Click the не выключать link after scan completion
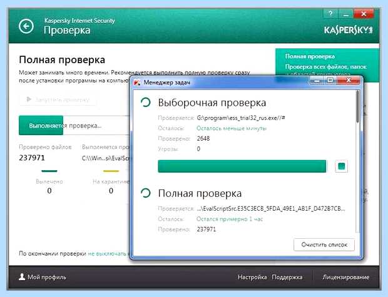 [x=108, y=254]
